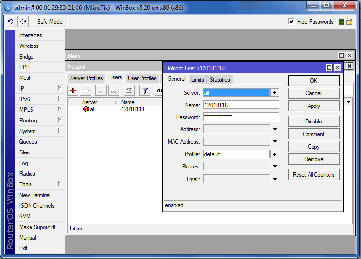
Task: Close the Mesh window
Action: (349, 56)
